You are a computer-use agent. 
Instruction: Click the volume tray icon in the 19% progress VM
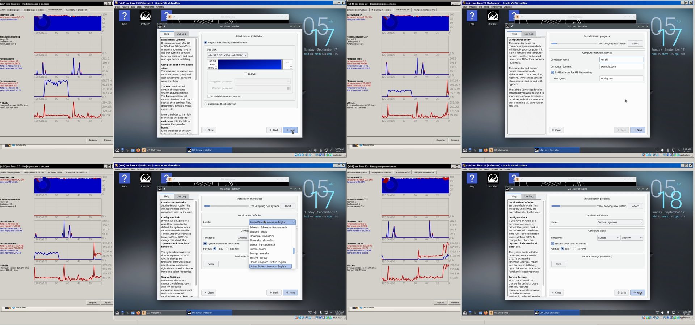[x=662, y=313]
